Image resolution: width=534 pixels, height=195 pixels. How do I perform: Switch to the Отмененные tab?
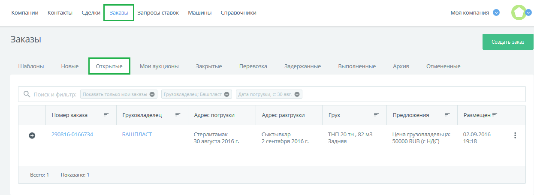443,66
